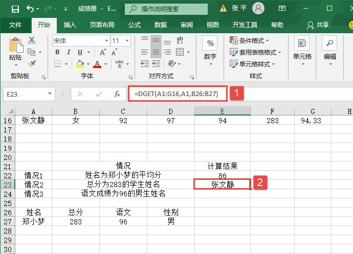Click the Copy icon
The height and width of the screenshot is (254, 353).
pos(32,52)
